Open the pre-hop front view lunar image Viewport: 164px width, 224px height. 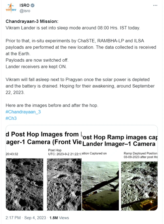point(25,184)
